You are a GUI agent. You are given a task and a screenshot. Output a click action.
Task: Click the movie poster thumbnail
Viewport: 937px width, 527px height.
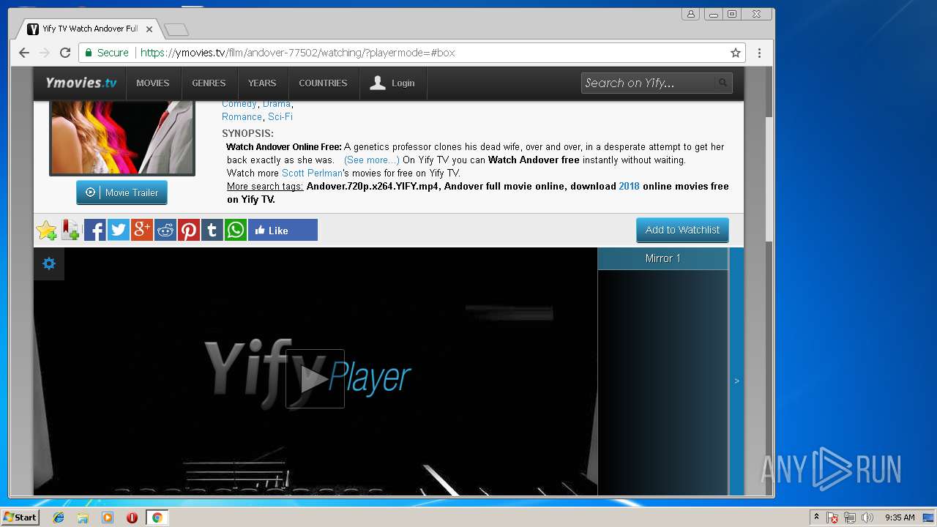[122, 138]
